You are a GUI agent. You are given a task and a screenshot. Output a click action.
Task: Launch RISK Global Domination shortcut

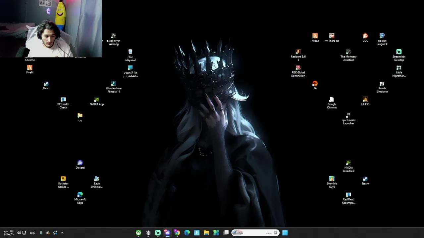(x=298, y=71)
